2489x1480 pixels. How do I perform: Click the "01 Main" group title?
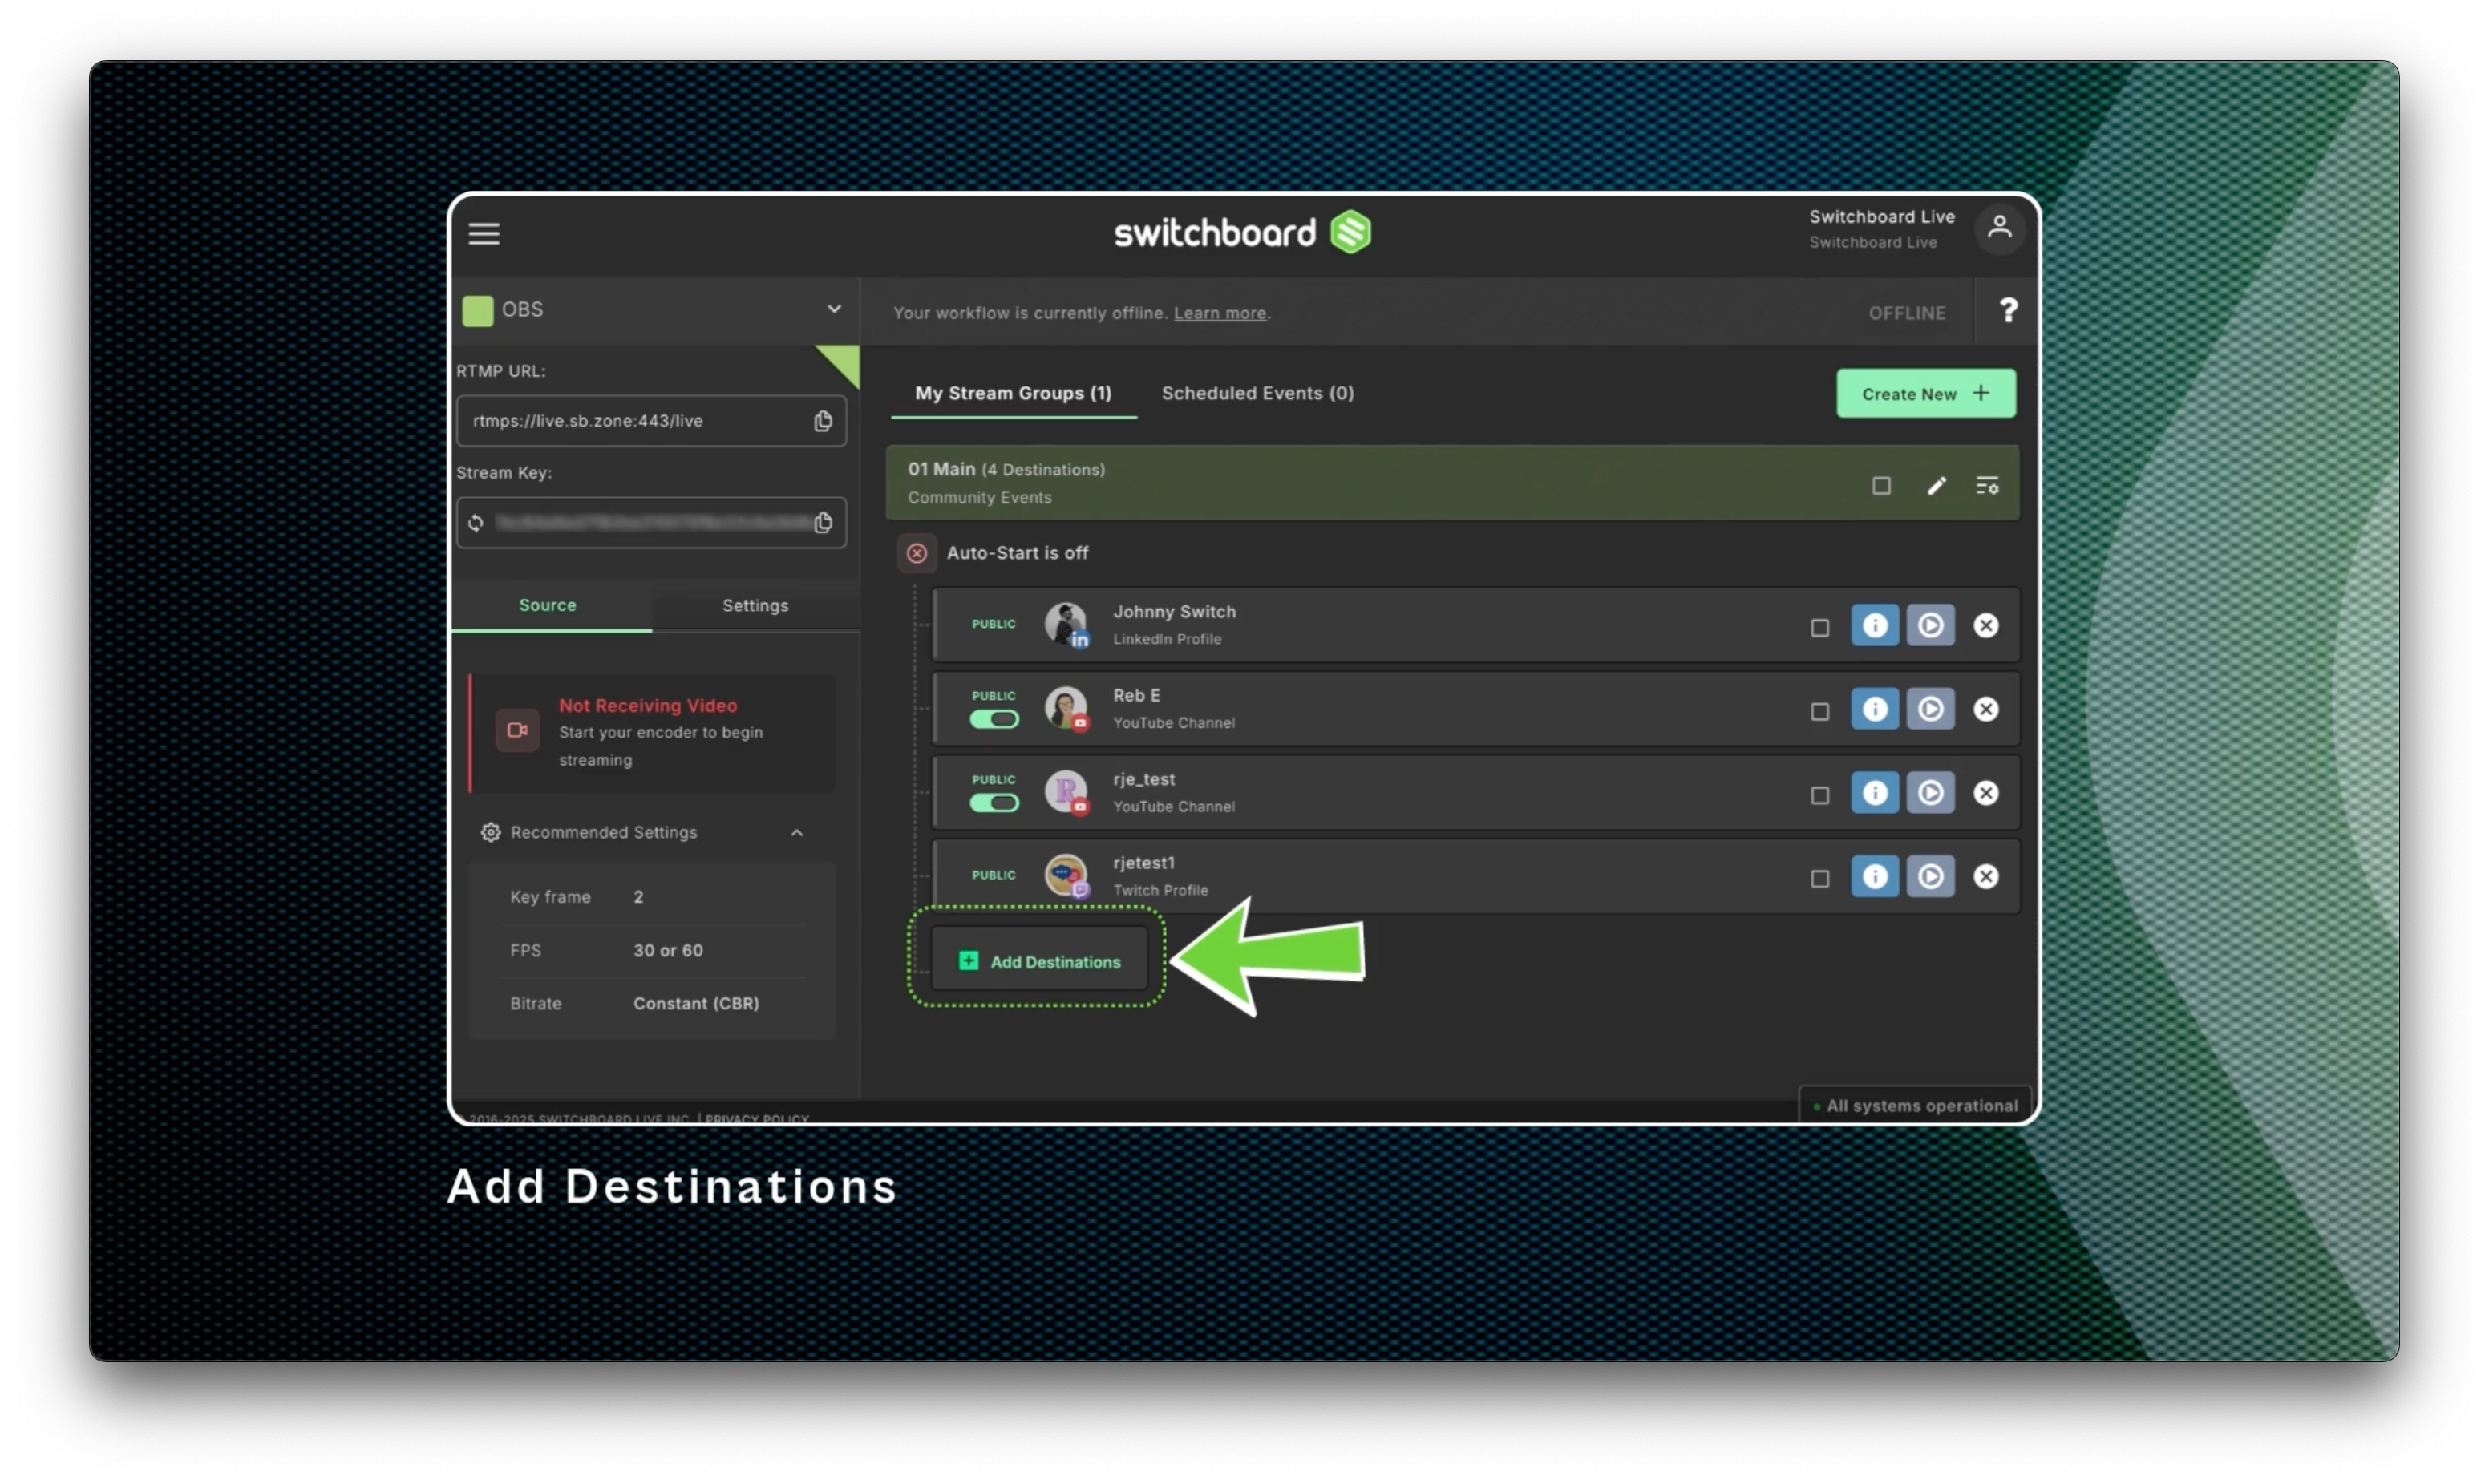[x=941, y=469]
